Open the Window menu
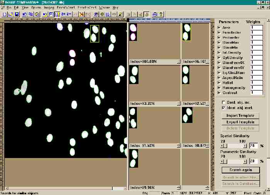Viewport: 270px width, 195px height. (x=104, y=7)
